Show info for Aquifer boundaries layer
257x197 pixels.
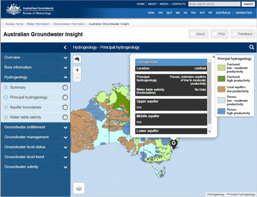[65, 107]
